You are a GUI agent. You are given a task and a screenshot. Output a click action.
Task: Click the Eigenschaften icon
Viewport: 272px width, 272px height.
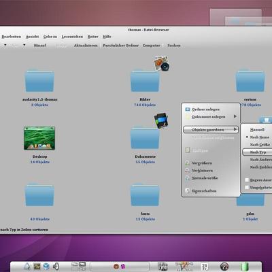pyautogui.click(x=187, y=191)
